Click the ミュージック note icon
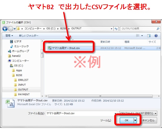This screenshot has width=162, height=129. point(11,46)
